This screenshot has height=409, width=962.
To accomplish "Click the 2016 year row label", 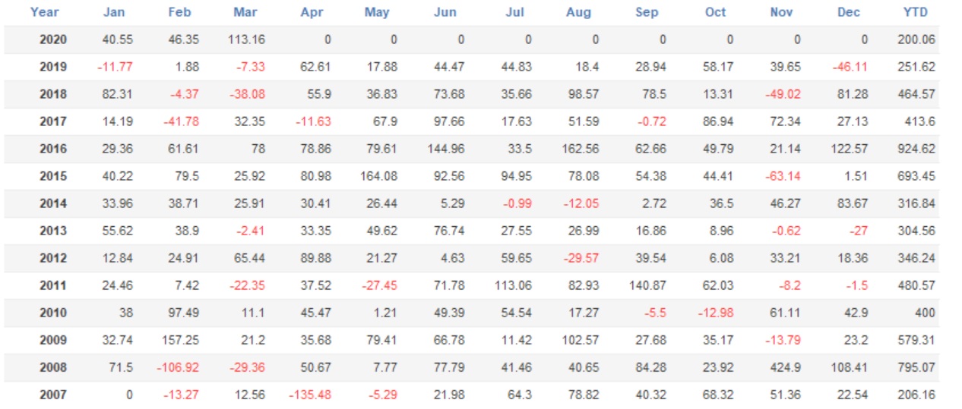I will 53,149.
